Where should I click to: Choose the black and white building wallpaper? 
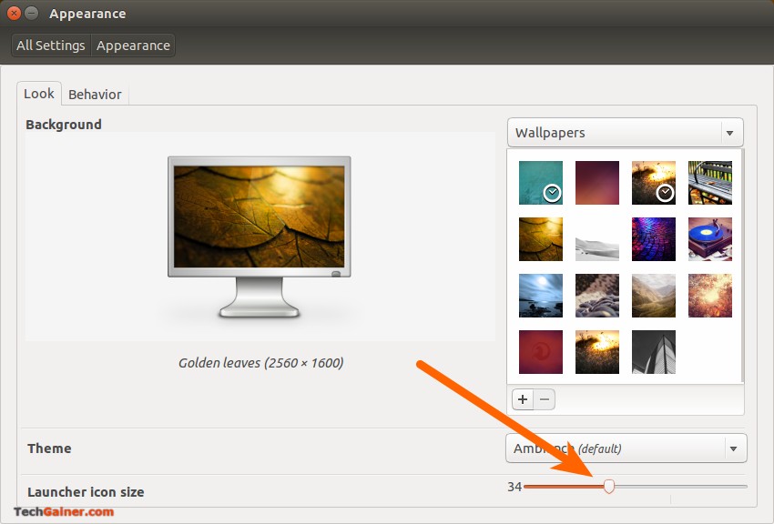(x=654, y=352)
